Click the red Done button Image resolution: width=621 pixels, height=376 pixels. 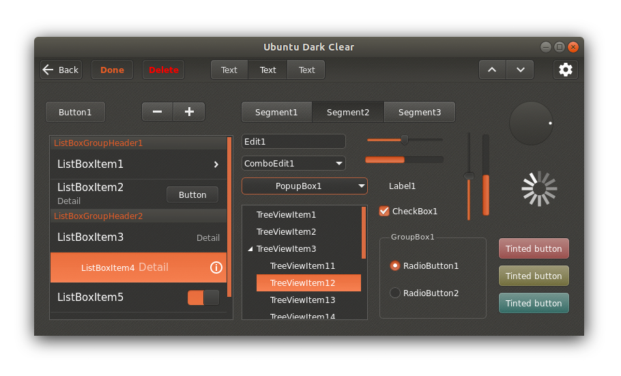tap(112, 70)
